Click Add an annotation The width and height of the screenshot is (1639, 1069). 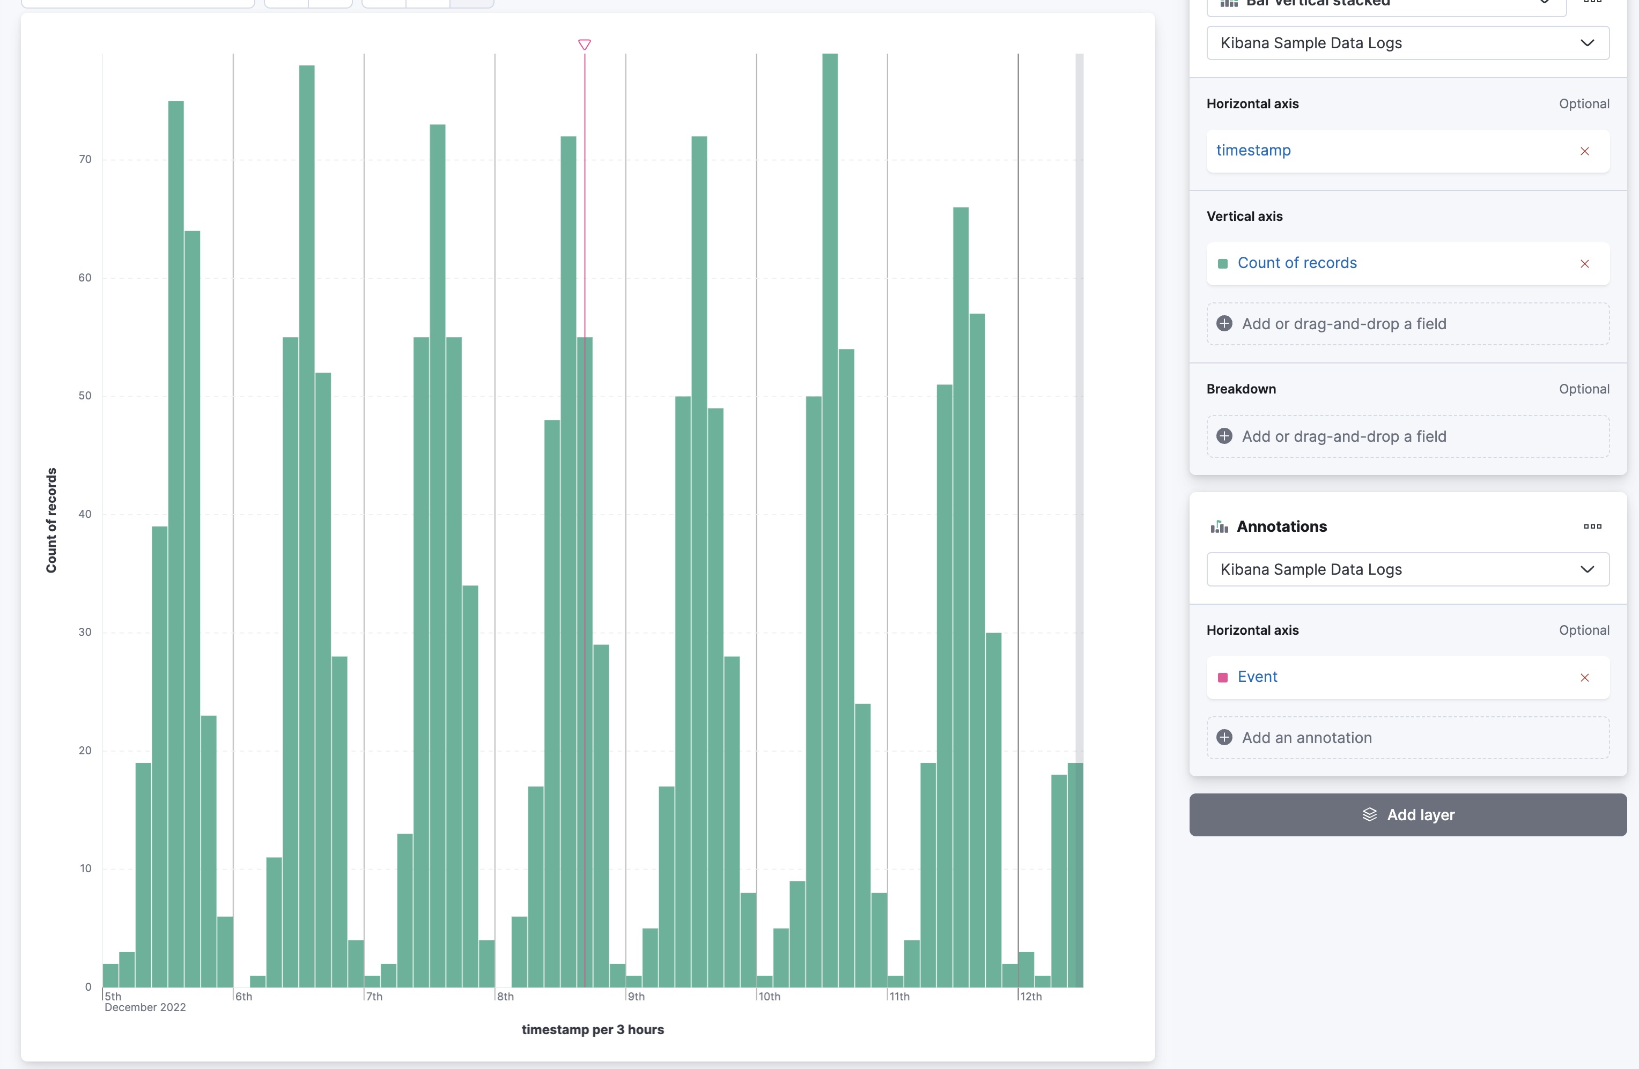click(x=1306, y=737)
